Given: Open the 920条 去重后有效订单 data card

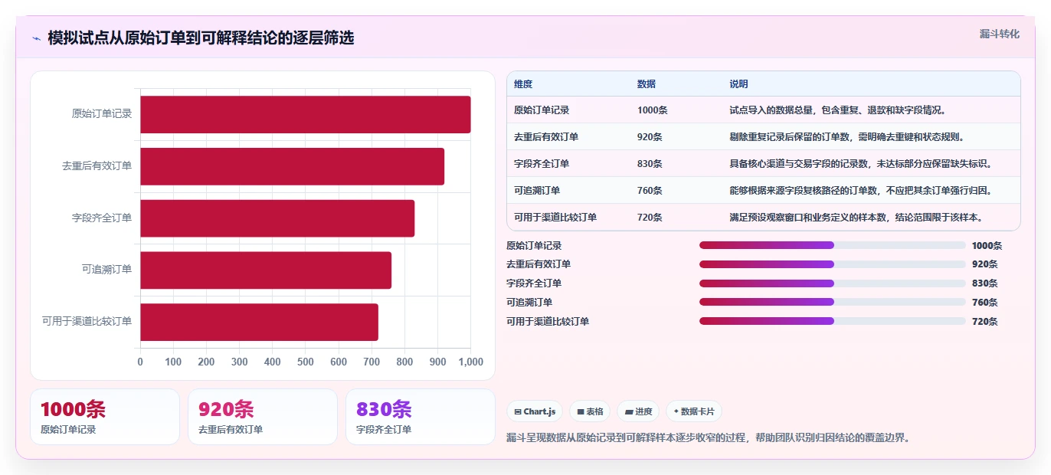Looking at the screenshot, I should (x=263, y=417).
